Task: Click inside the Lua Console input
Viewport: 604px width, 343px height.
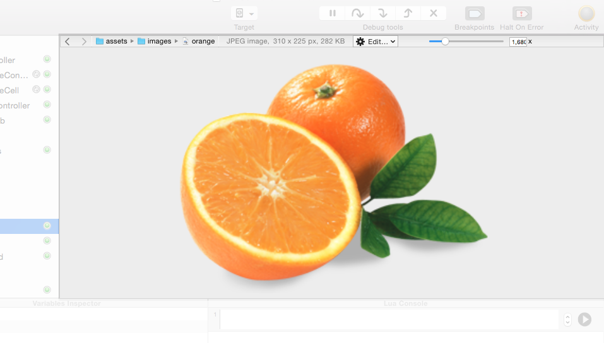Action: click(389, 320)
